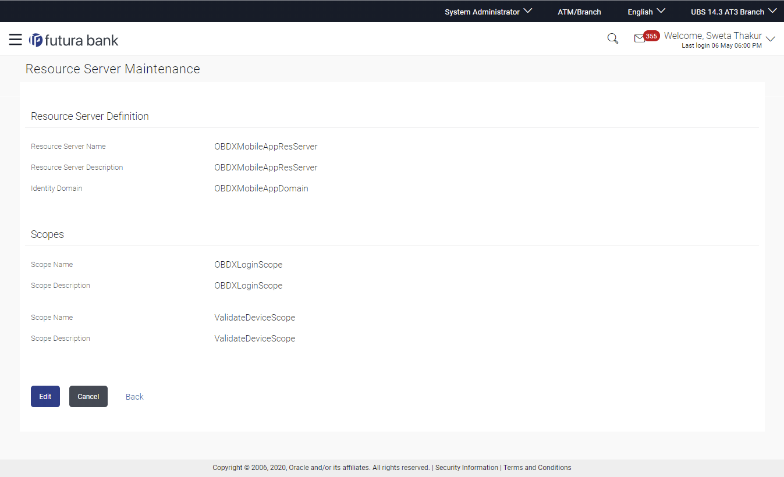Click the Resource Server Definition heading
Viewport: 784px width, 477px height.
90,116
